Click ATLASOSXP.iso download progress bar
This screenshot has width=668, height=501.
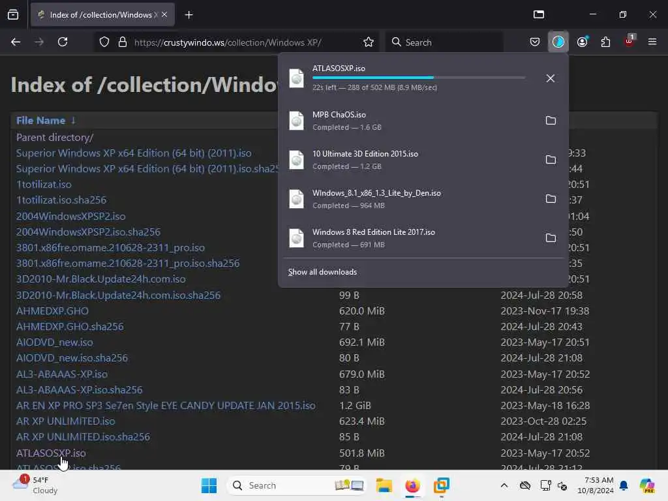(x=418, y=78)
